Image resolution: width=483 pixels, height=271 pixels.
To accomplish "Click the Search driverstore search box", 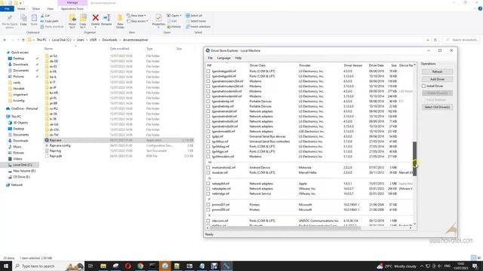I will pyautogui.click(x=461, y=40).
